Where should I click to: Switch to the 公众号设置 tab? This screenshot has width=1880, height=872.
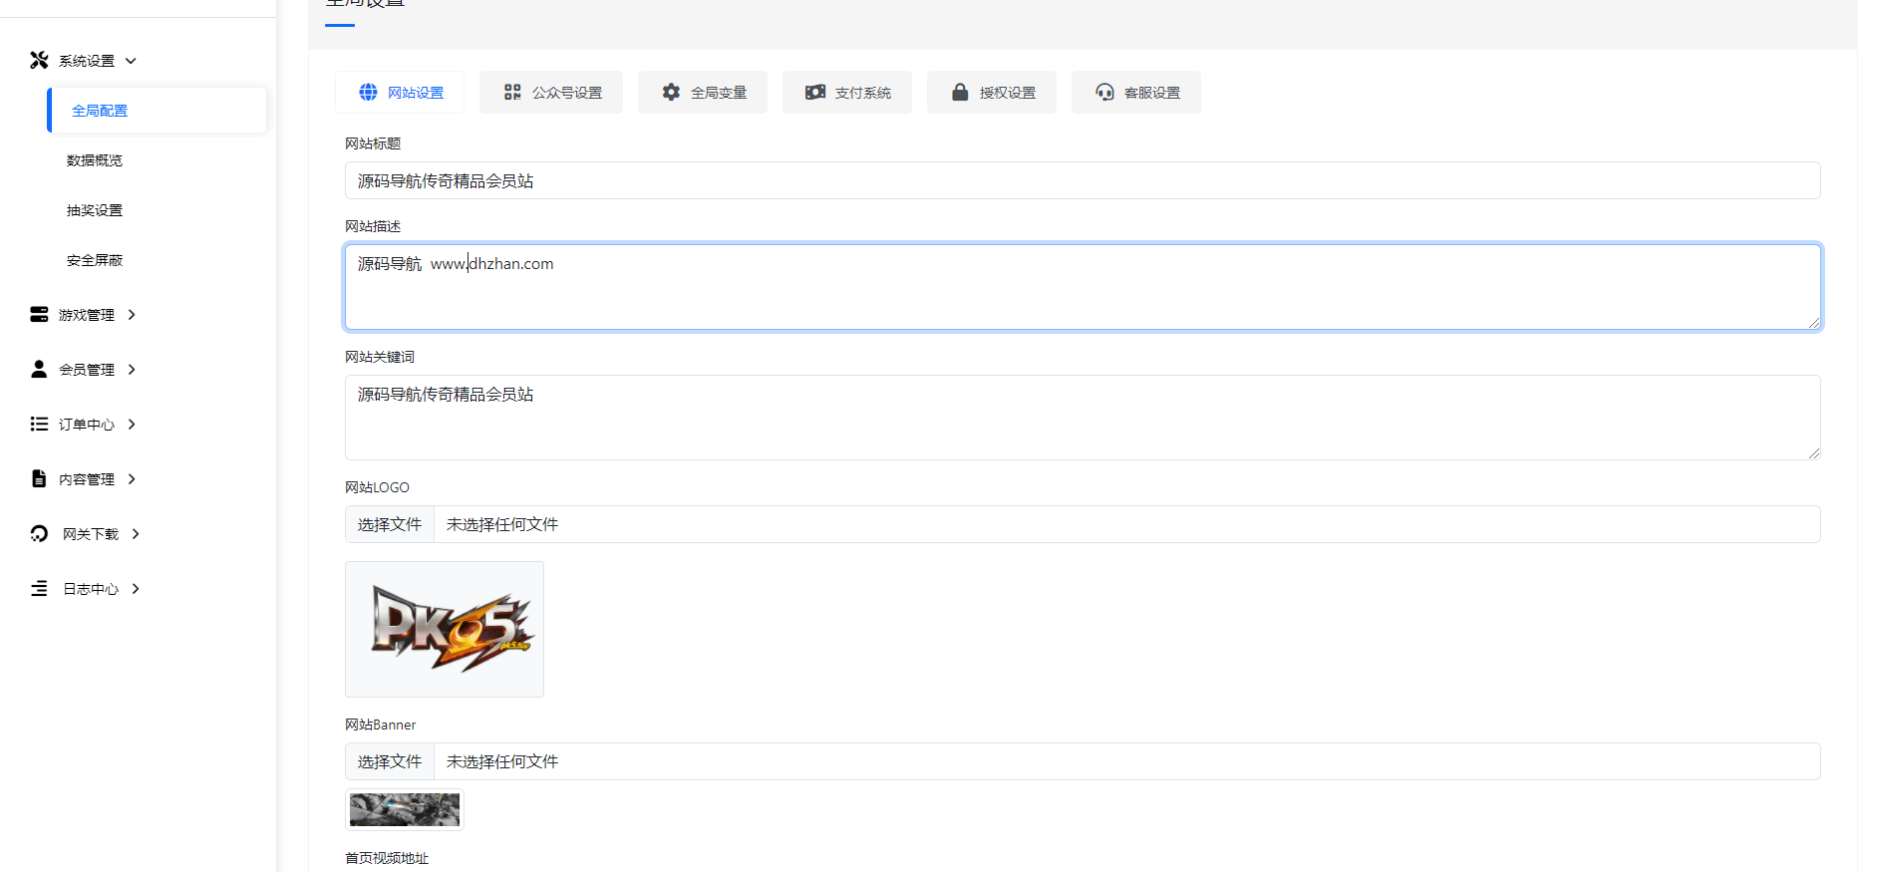(x=551, y=93)
